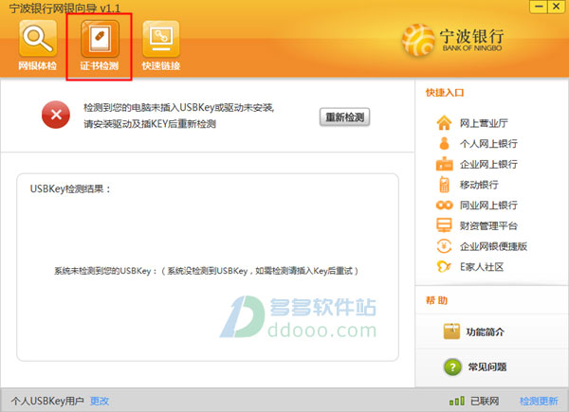
Task: Click the red error X icon
Action: pos(56,115)
